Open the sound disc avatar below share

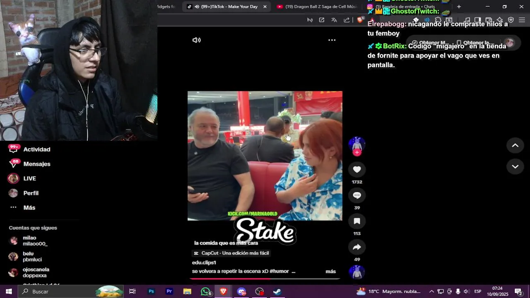[x=357, y=272]
